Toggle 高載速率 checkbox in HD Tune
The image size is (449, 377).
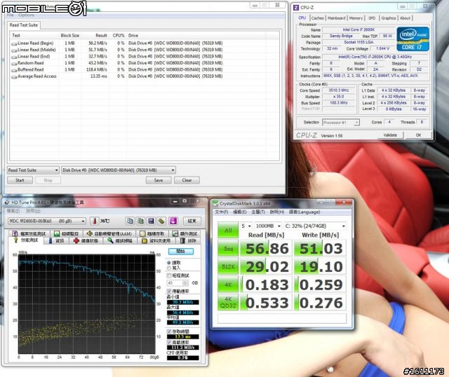169,342
